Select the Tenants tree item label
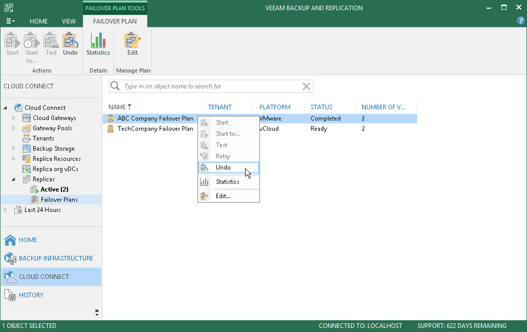Viewport: 527px width, 332px height. tap(43, 138)
